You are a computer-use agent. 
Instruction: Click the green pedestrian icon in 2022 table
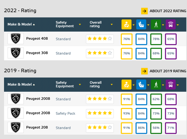(x=156, y=24)
